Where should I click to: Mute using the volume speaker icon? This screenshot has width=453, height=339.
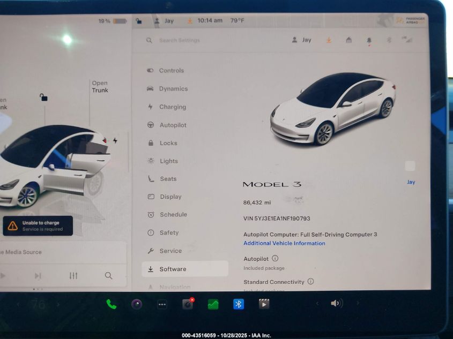tap(336, 303)
